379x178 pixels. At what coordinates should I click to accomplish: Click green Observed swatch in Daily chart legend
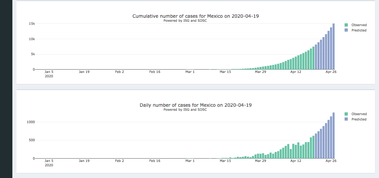coord(346,114)
